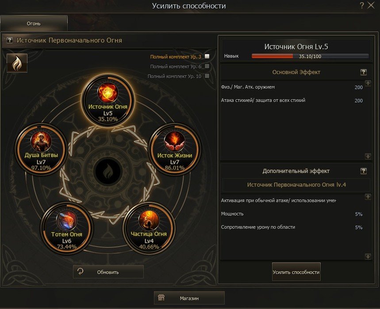380x309 pixels.
Task: Click the down arrow in Основной Эффект list
Action: coord(368,156)
